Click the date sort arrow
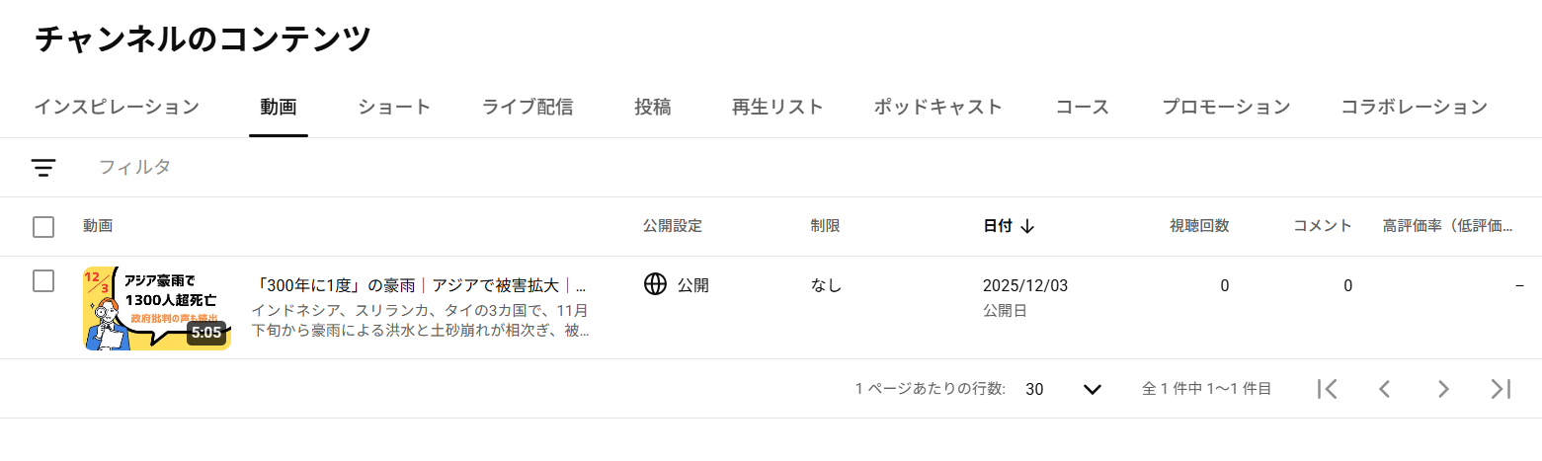Screen dimensions: 1542x461 (1027, 226)
